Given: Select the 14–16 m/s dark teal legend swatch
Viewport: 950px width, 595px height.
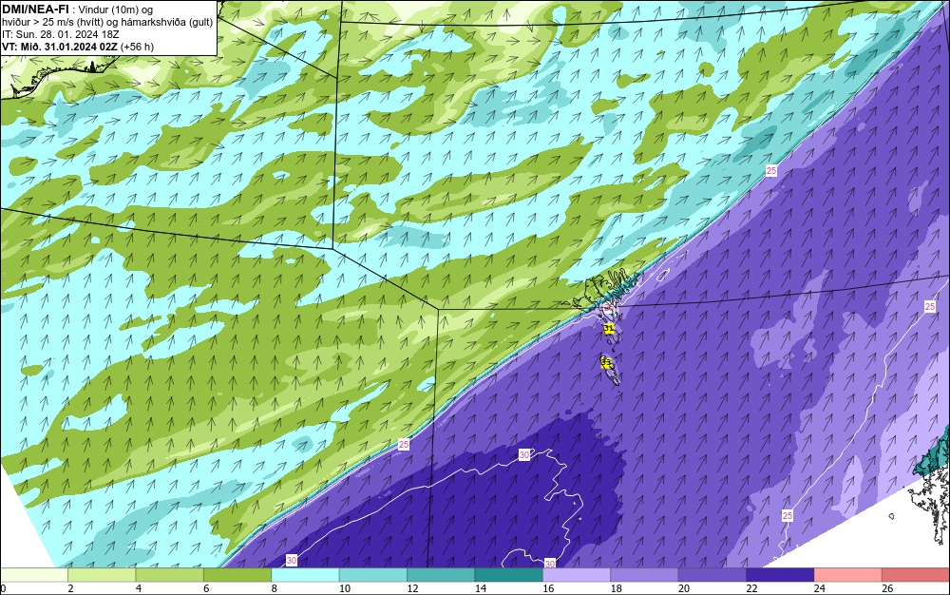Looking at the screenshot, I should pos(509,575).
